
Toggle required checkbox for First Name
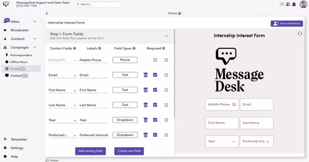pyautogui.click(x=155, y=90)
